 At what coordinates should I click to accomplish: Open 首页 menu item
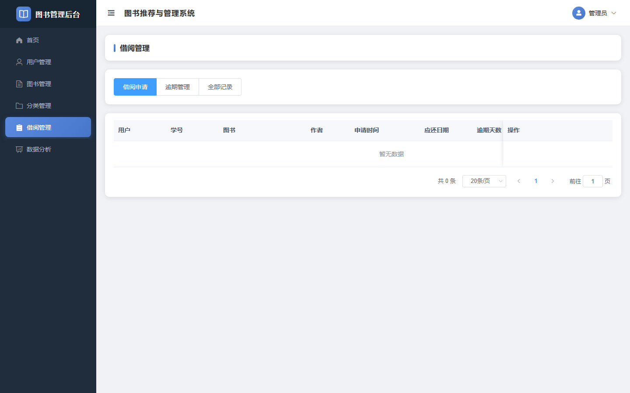coord(48,40)
